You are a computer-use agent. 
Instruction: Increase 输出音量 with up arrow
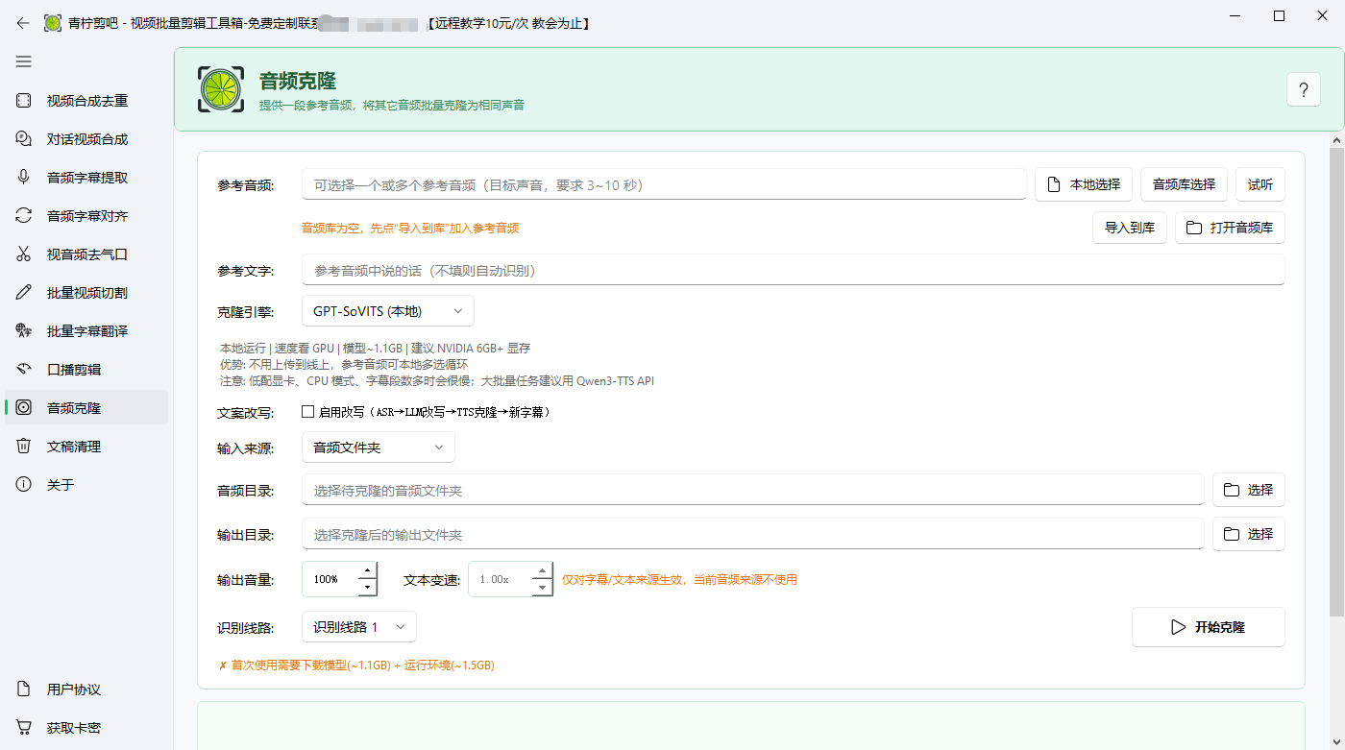[x=367, y=571]
